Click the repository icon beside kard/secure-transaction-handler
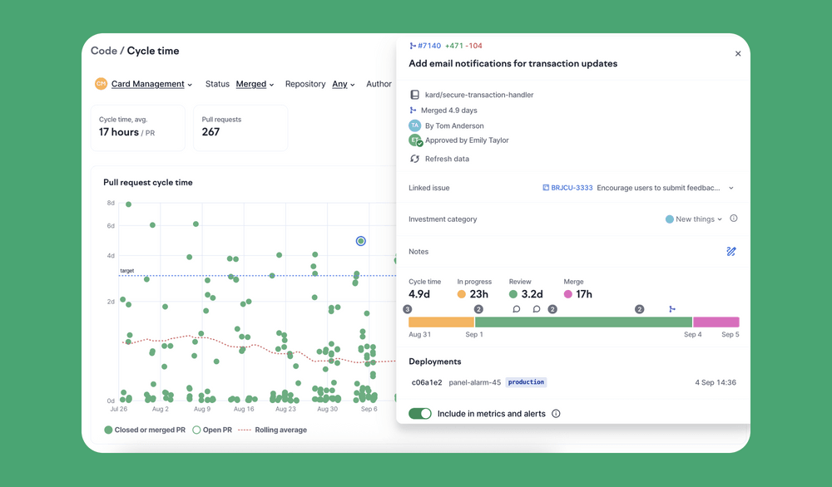The width and height of the screenshot is (832, 487). [x=414, y=94]
